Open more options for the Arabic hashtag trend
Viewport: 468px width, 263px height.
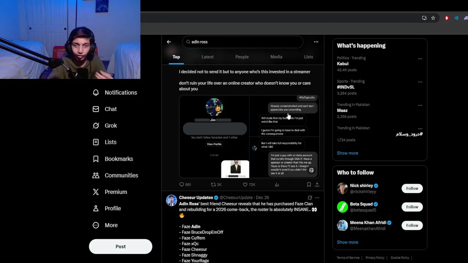click(x=420, y=129)
